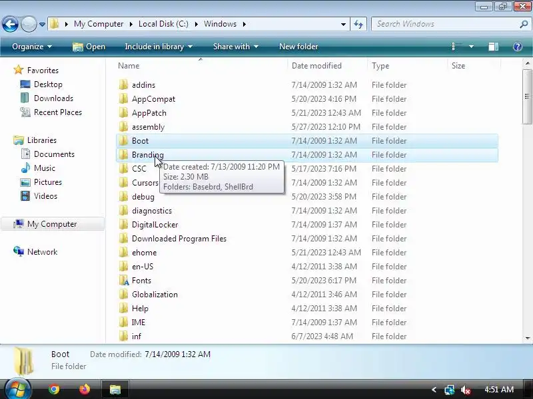This screenshot has width=533, height=399.
Task: Open the Pictures library
Action: 48,182
